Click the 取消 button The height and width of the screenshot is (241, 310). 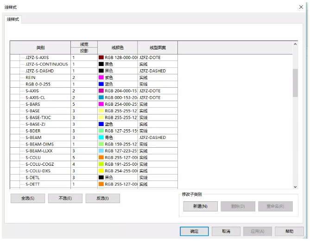[x=226, y=231]
